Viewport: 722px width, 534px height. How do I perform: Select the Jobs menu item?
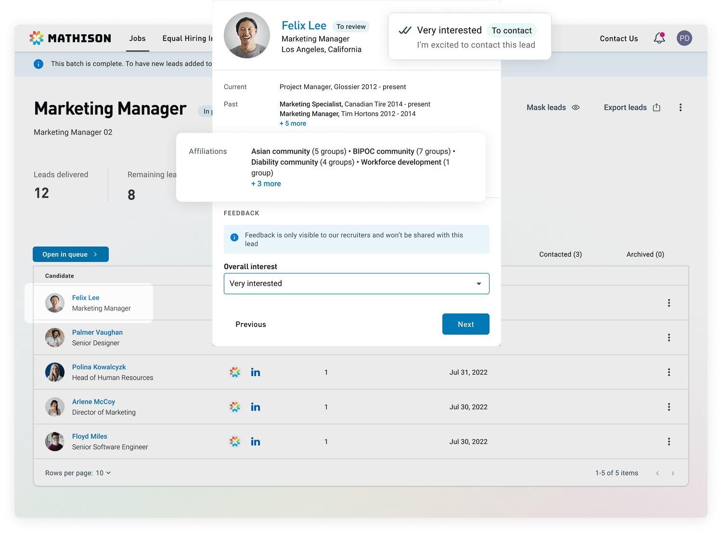click(x=137, y=39)
